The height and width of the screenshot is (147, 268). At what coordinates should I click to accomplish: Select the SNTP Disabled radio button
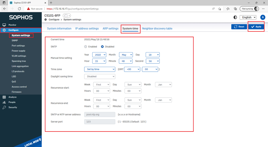(x=102, y=47)
